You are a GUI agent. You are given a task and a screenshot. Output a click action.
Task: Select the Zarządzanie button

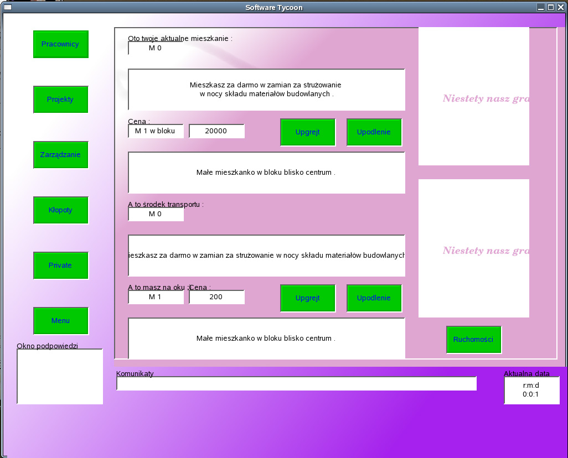point(60,155)
